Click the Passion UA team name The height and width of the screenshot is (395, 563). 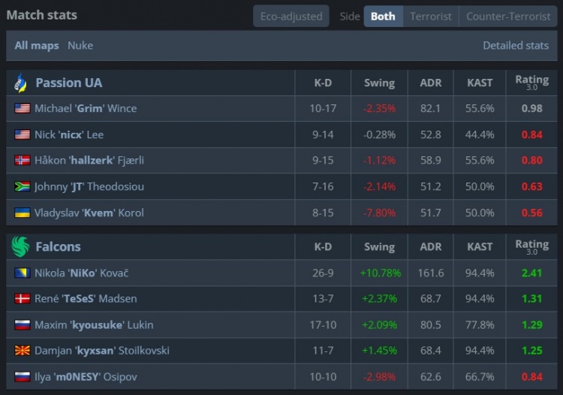(x=68, y=83)
